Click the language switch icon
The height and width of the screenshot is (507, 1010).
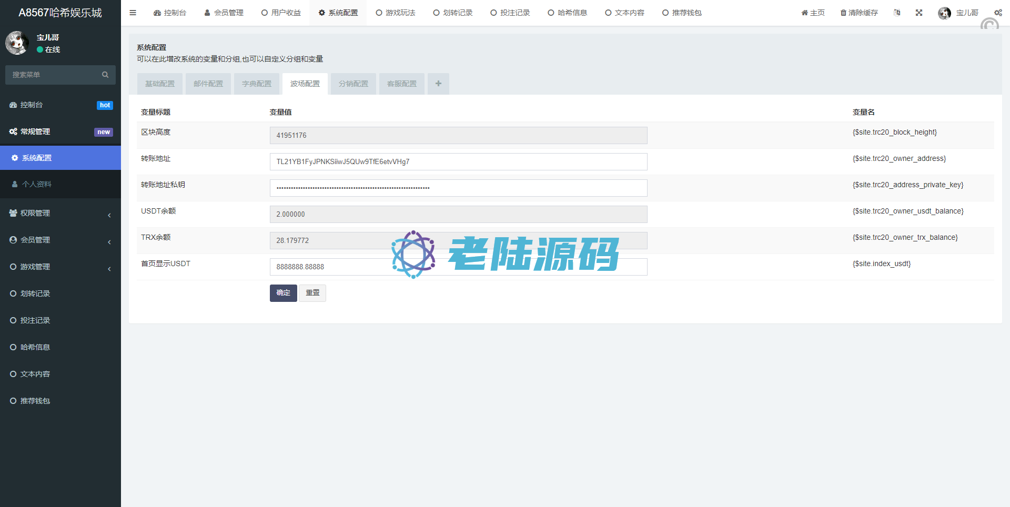point(897,13)
